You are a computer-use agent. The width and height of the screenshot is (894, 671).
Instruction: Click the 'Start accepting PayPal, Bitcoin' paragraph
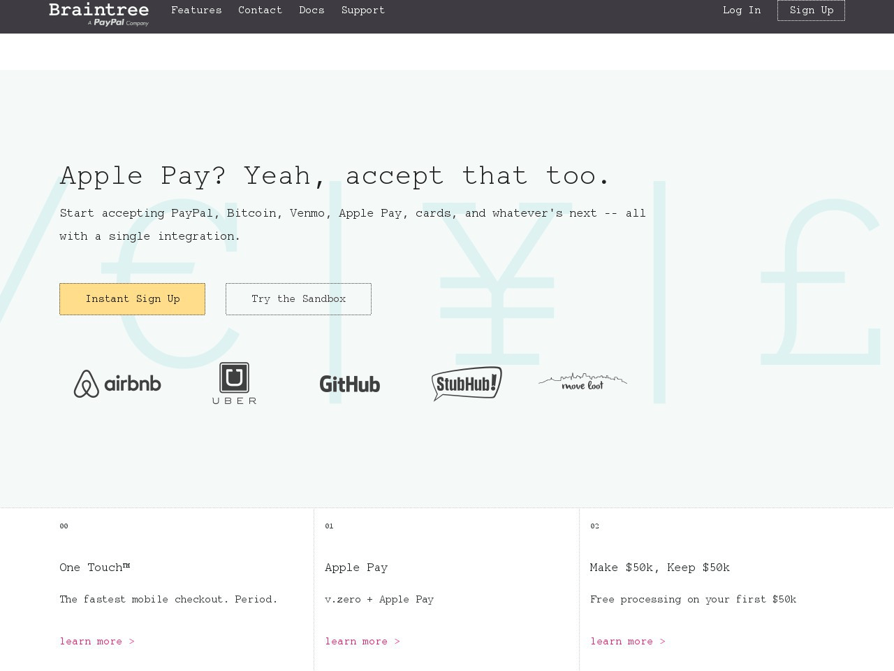click(353, 225)
